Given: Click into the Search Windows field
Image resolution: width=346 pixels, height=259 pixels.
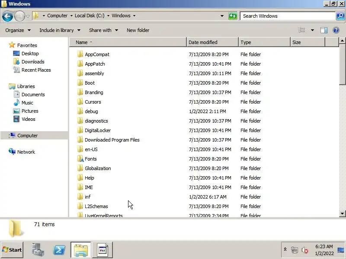Looking at the screenshot, I should (288, 16).
